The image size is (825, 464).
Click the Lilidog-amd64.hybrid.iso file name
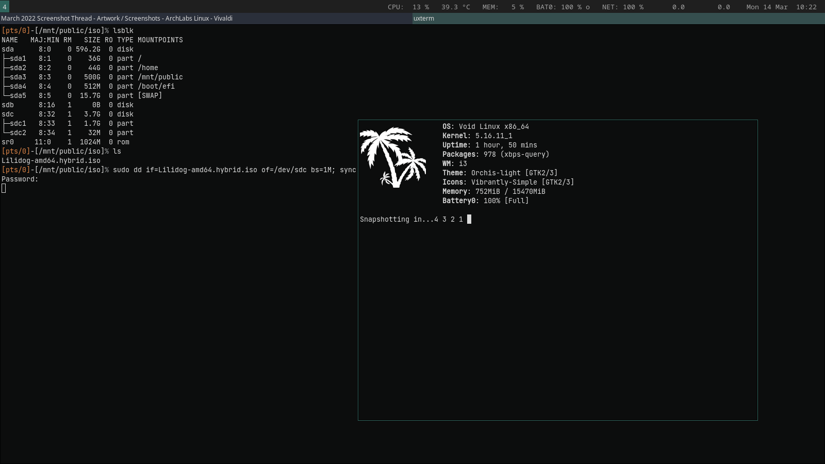click(51, 160)
